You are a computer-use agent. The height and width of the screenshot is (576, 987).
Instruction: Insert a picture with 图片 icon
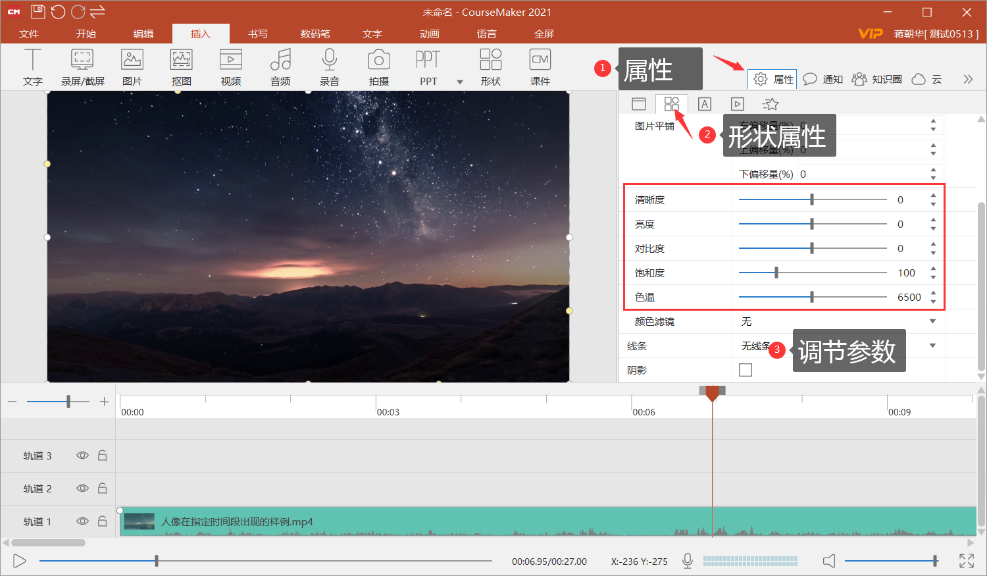(132, 67)
